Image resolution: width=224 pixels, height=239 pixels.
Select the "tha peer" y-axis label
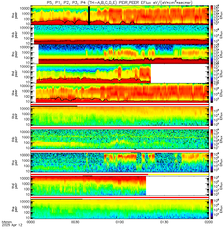tap(15, 16)
